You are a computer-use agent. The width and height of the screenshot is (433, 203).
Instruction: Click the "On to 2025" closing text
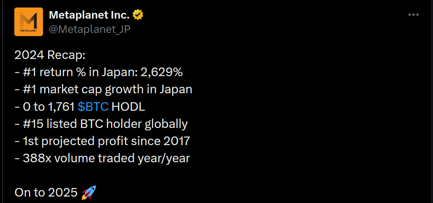click(46, 193)
